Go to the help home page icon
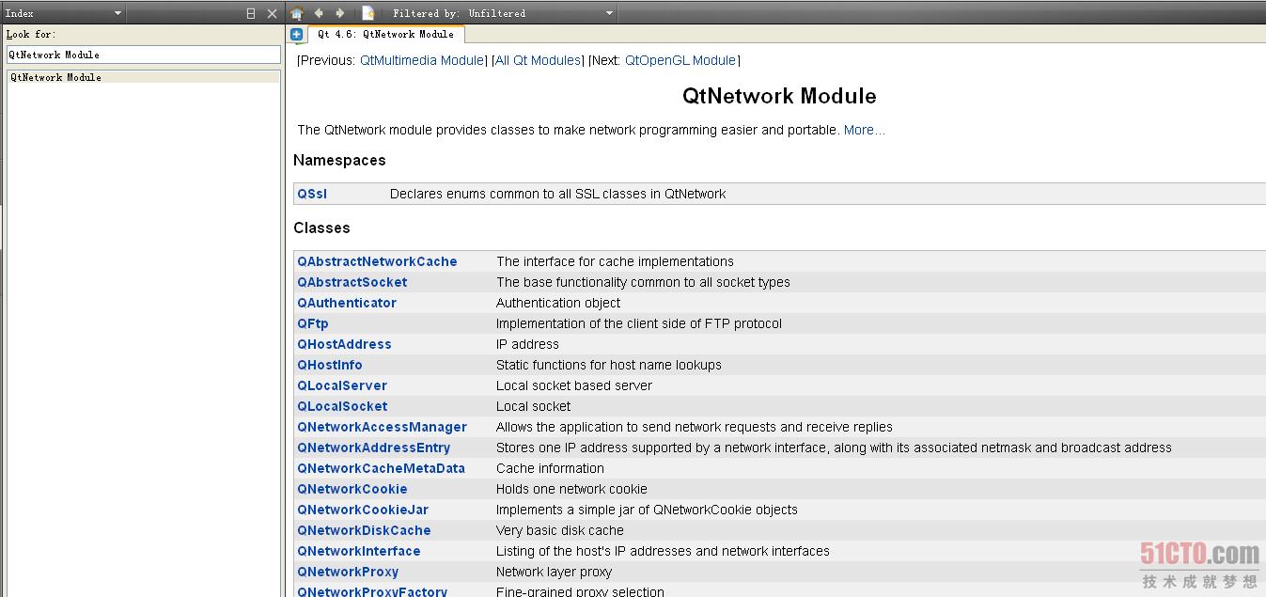1266x597 pixels. (297, 13)
